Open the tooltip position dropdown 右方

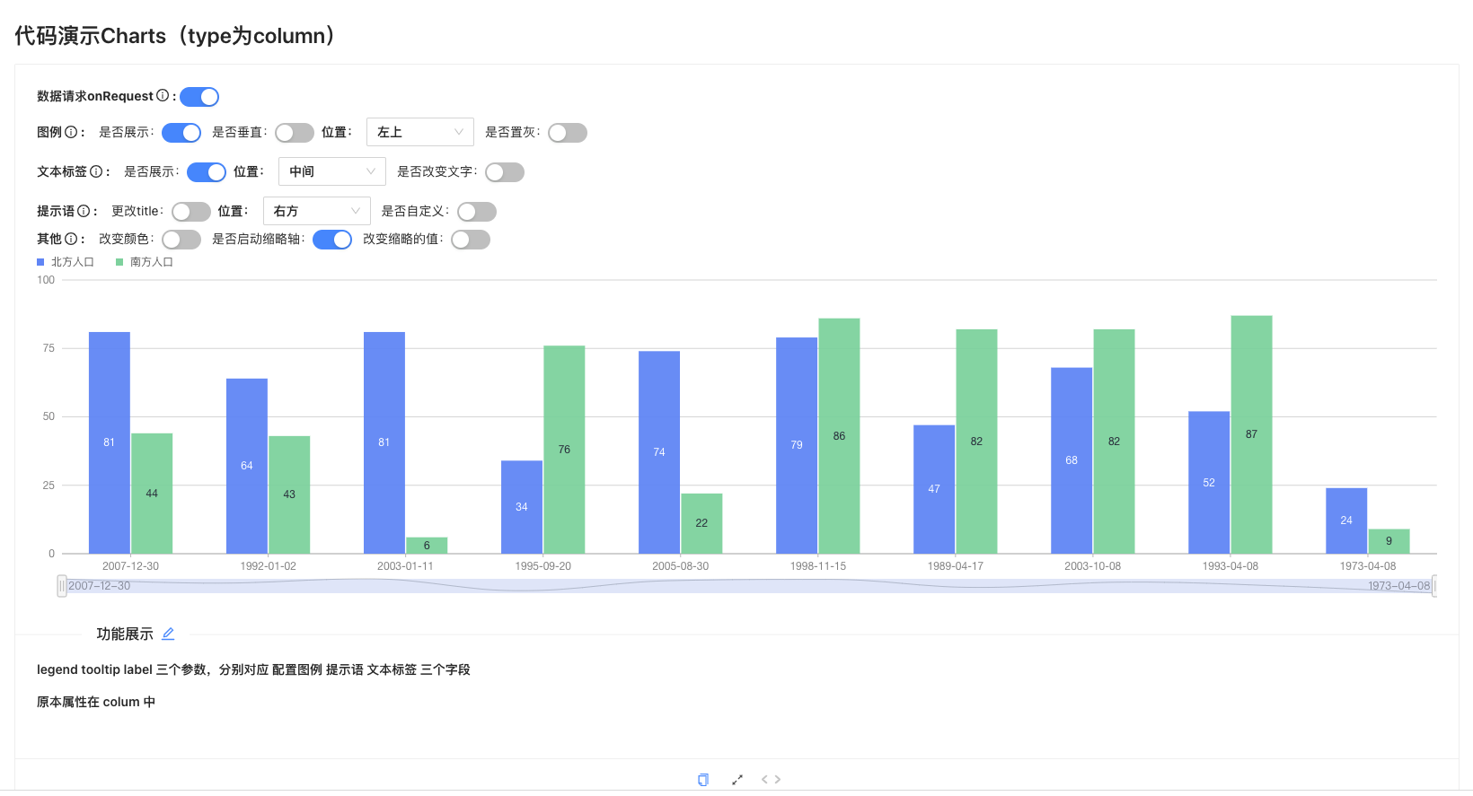tap(317, 211)
